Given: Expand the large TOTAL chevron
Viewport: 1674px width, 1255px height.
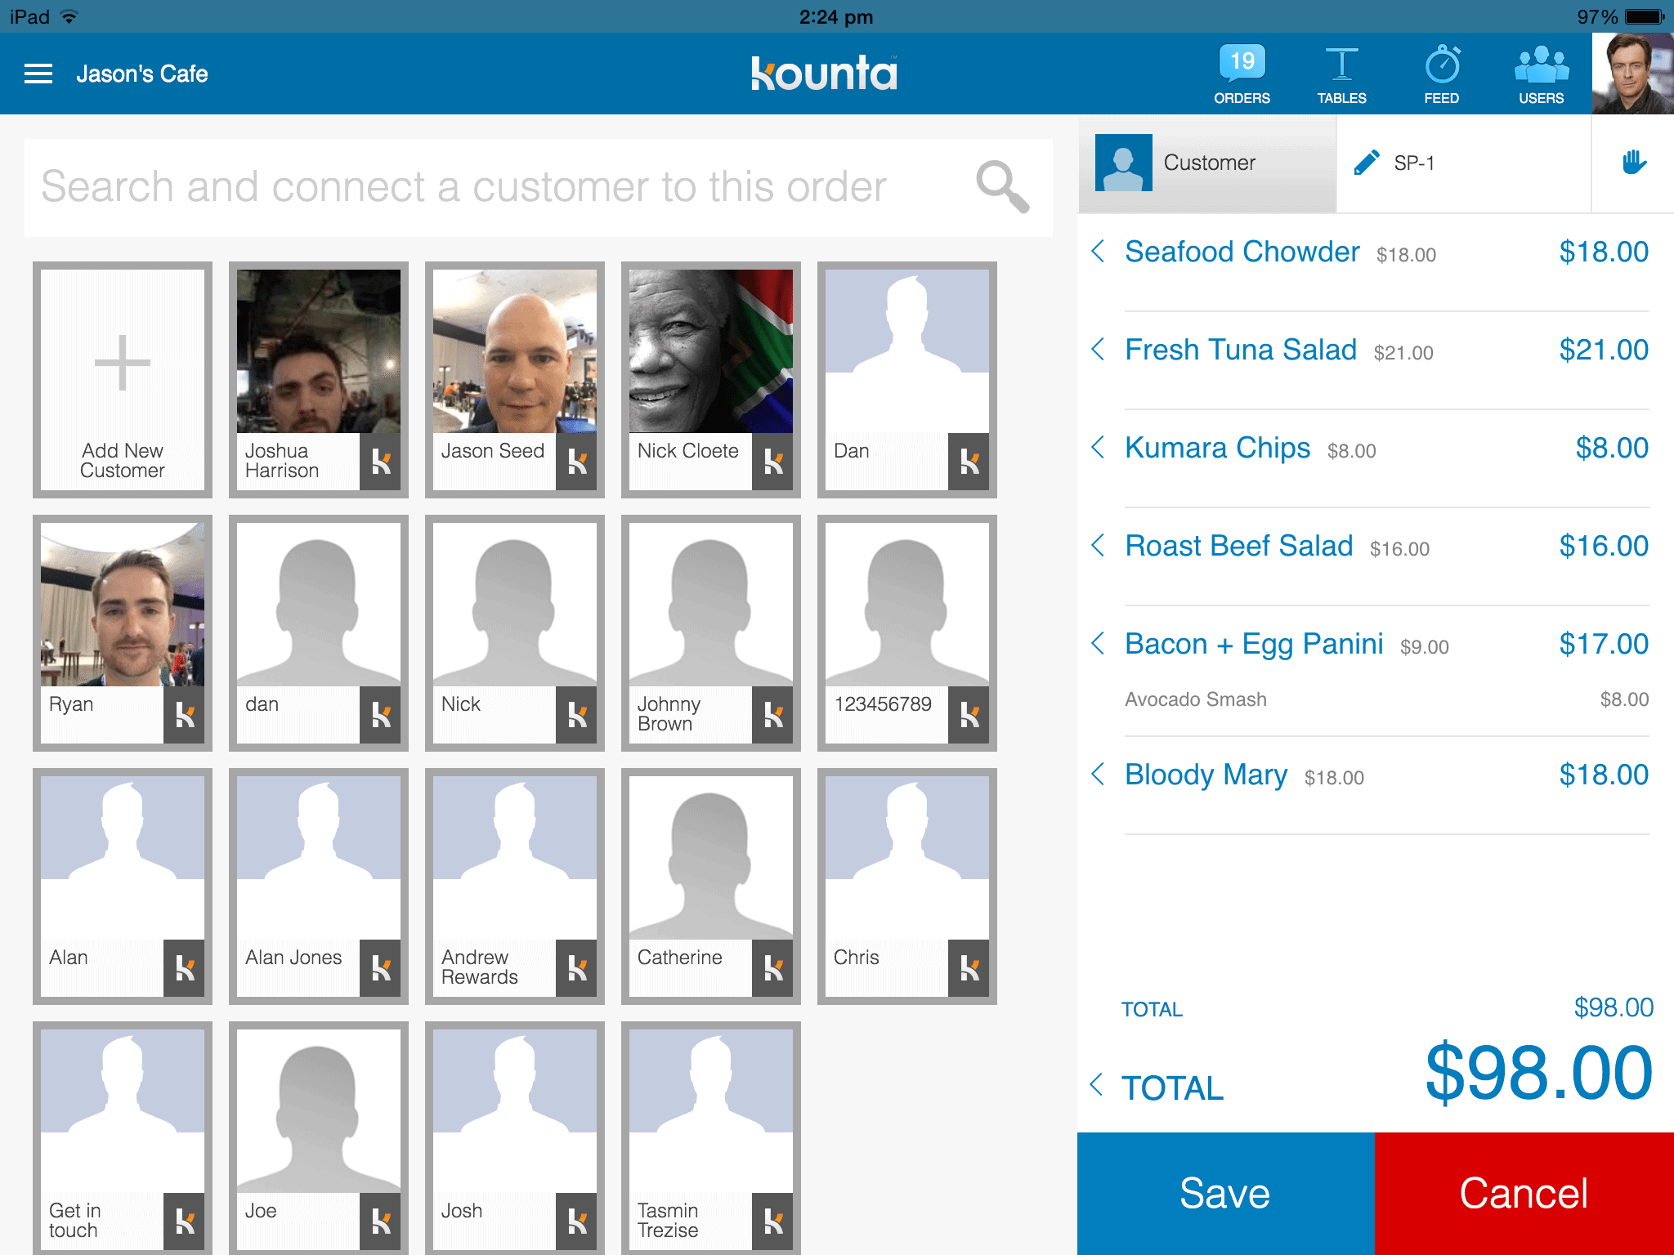Looking at the screenshot, I should (x=1098, y=1085).
